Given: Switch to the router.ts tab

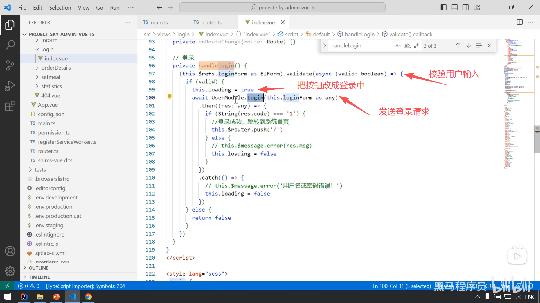Looking at the screenshot, I should [211, 22].
